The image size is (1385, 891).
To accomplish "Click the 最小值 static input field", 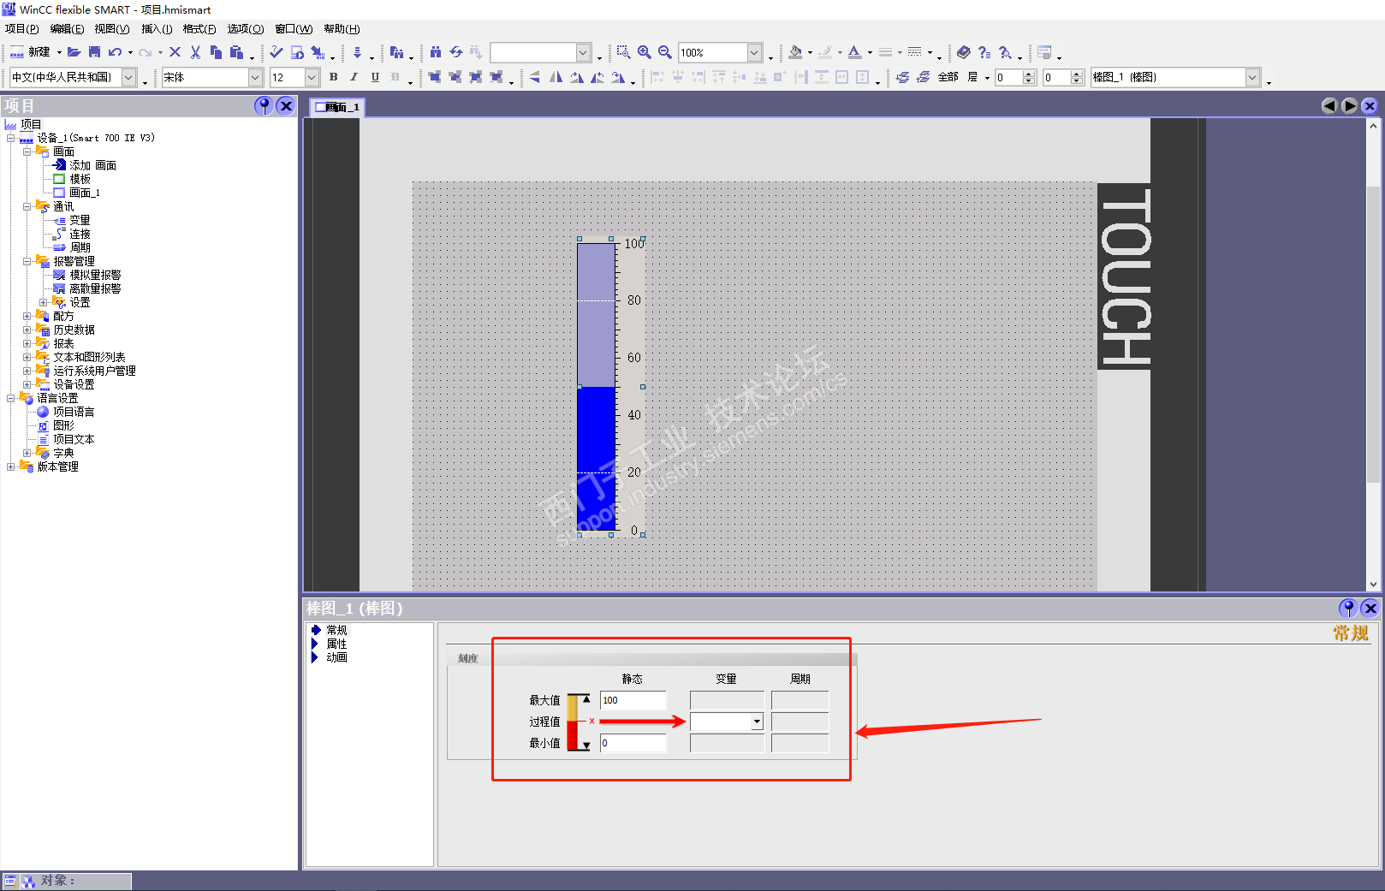I will tap(633, 743).
